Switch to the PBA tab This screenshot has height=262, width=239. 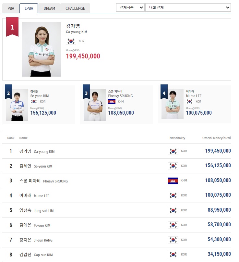[x=11, y=8]
